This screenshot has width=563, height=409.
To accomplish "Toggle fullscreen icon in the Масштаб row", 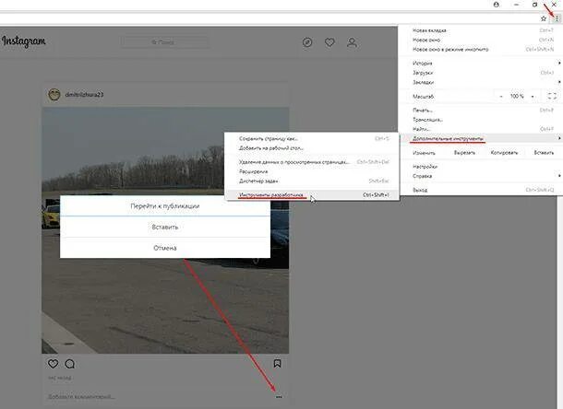I will pyautogui.click(x=552, y=96).
